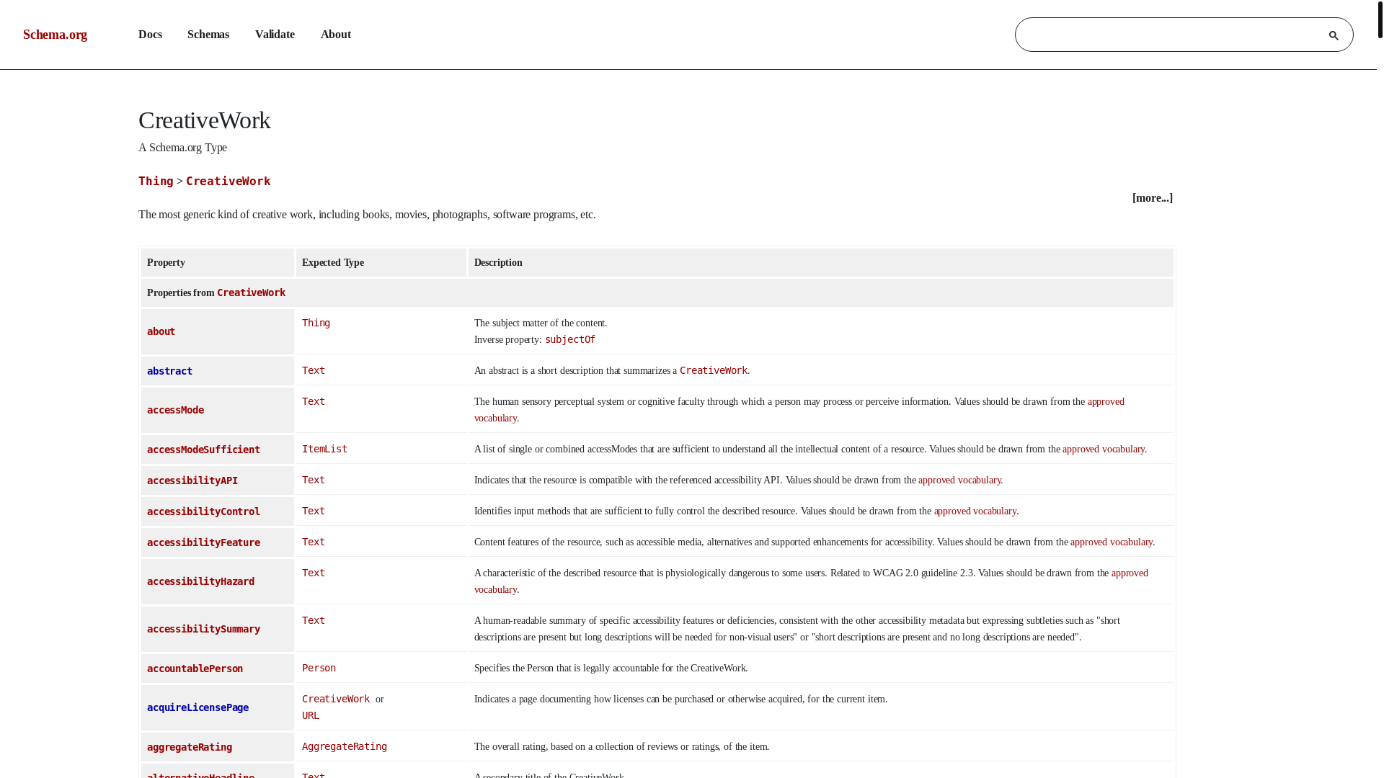The image size is (1384, 778).
Task: Open approved vocabulary link in accessModeSufficient row
Action: pos(1103,450)
